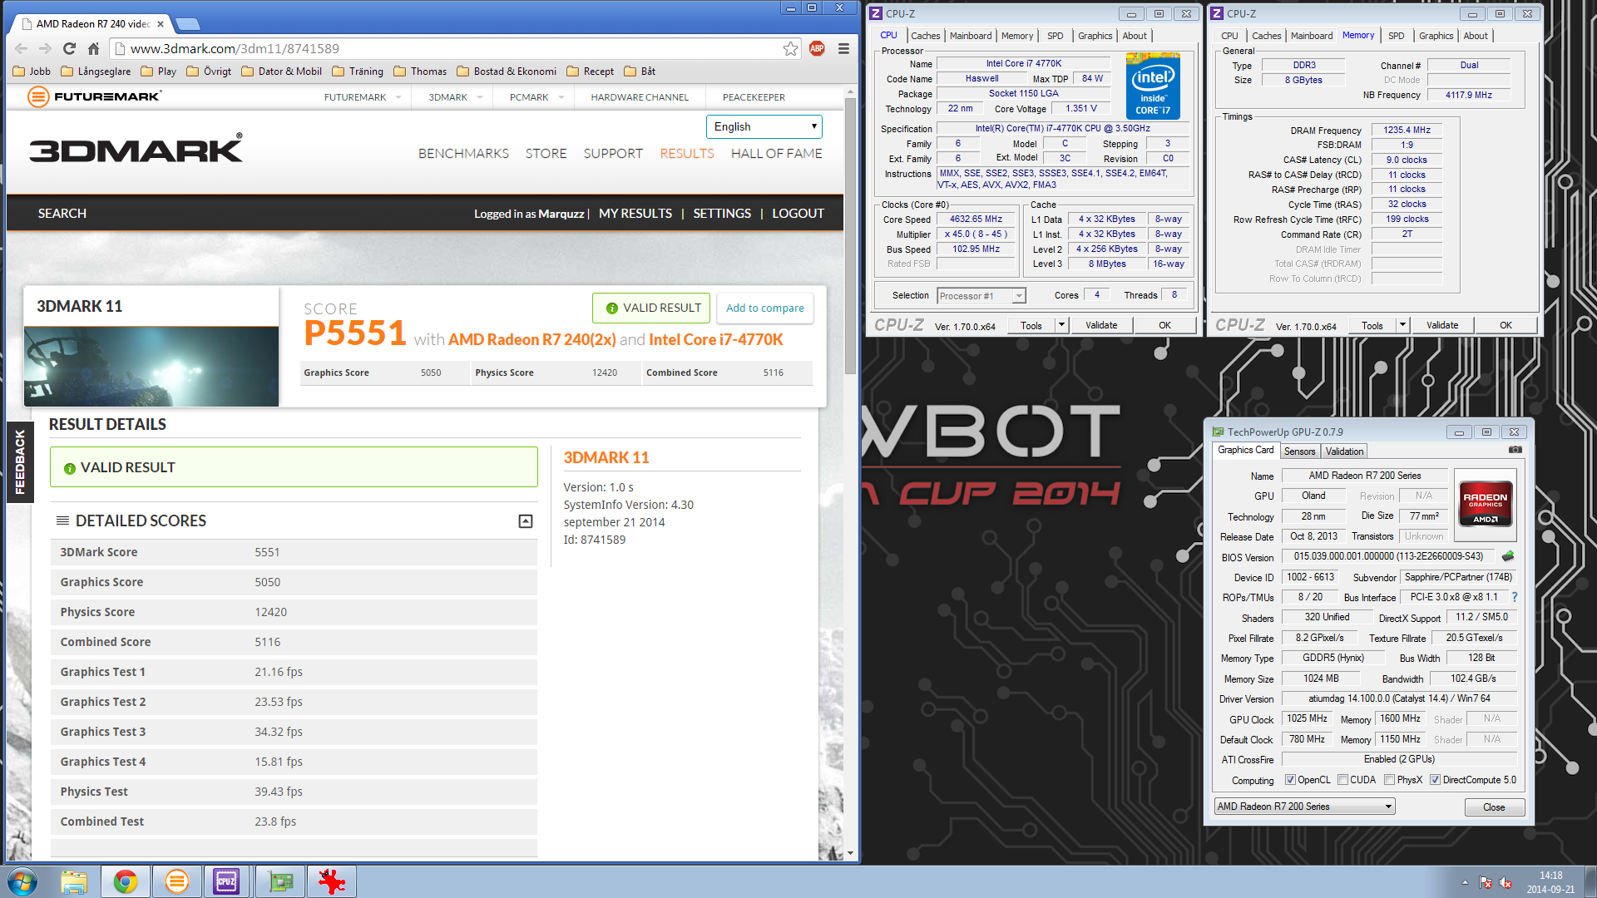Click Add to compare button
This screenshot has height=898, width=1597.
[x=764, y=308]
